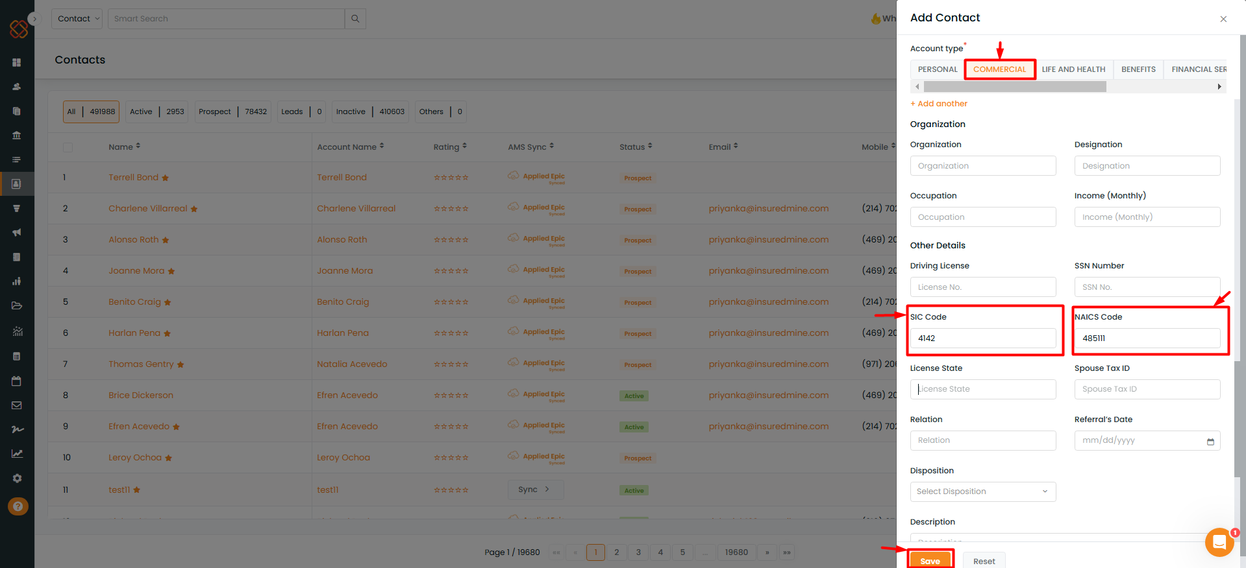Open the Select Disposition dropdown

[x=982, y=491]
